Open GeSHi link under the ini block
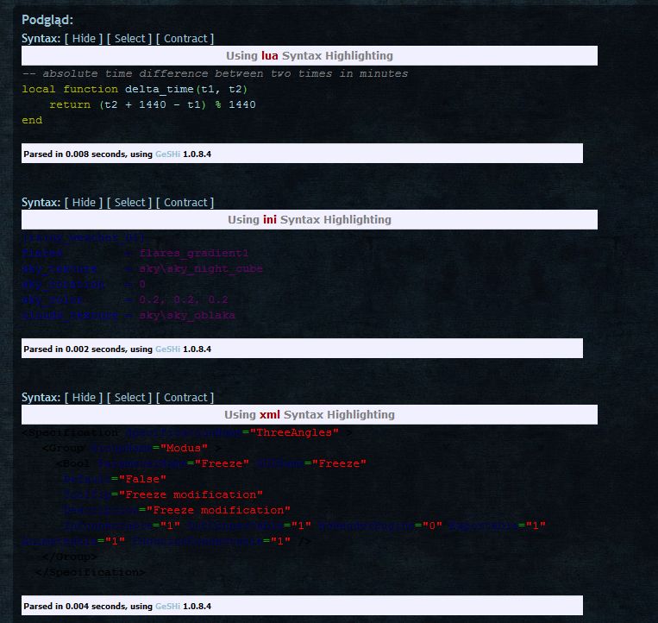This screenshot has width=658, height=623. (x=167, y=349)
